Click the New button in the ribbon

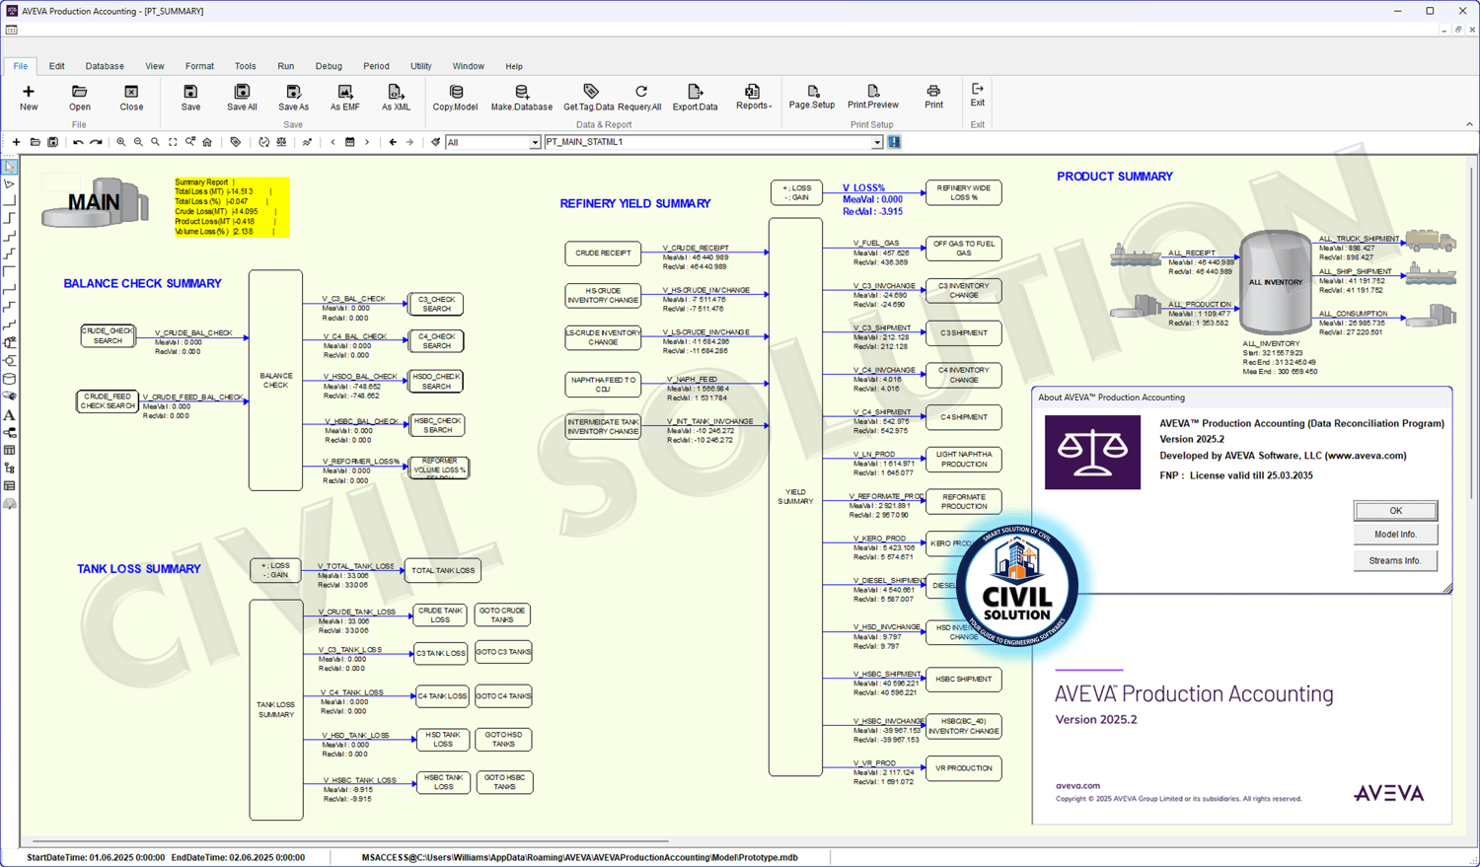pos(29,98)
